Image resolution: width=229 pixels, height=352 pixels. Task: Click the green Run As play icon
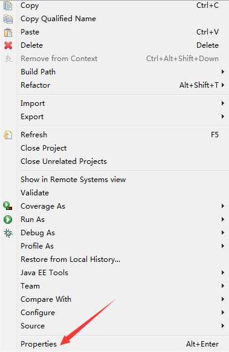8,220
